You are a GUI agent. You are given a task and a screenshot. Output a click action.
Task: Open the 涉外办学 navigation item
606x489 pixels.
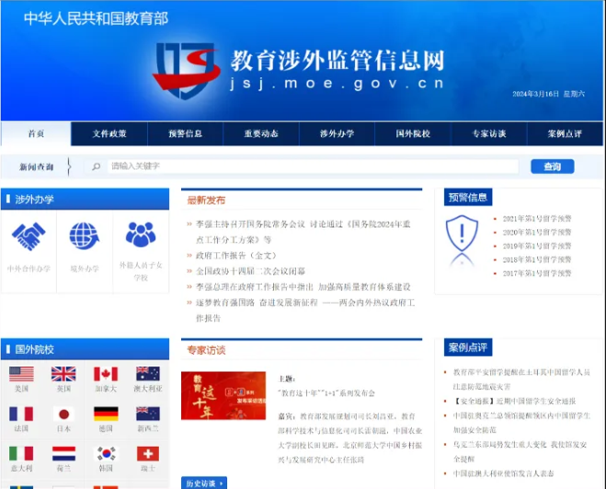point(337,134)
